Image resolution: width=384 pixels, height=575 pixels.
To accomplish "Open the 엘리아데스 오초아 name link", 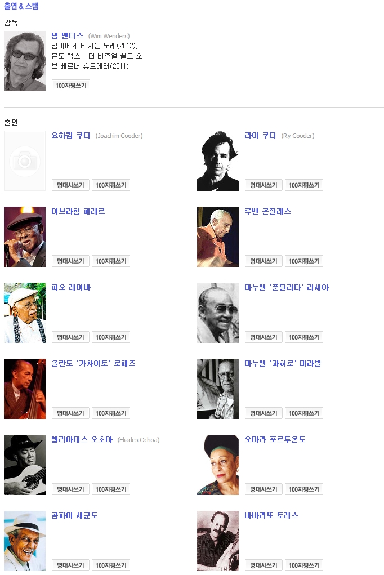I will pyautogui.click(x=82, y=439).
